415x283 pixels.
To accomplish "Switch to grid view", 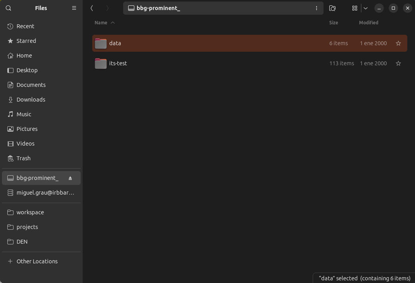I will 354,8.
